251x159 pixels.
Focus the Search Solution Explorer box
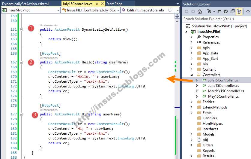point(217,19)
